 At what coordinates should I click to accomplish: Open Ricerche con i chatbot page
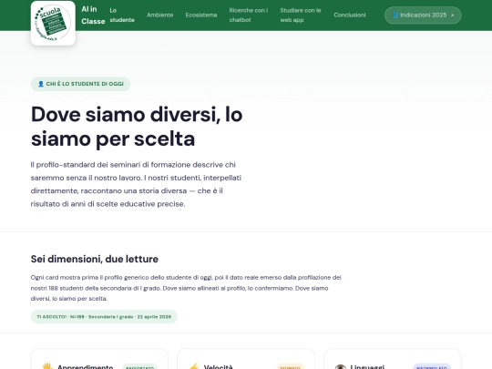(249, 15)
